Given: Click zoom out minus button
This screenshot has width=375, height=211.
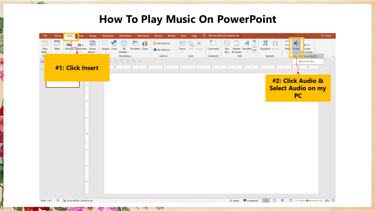Looking at the screenshot, I should 297,201.
